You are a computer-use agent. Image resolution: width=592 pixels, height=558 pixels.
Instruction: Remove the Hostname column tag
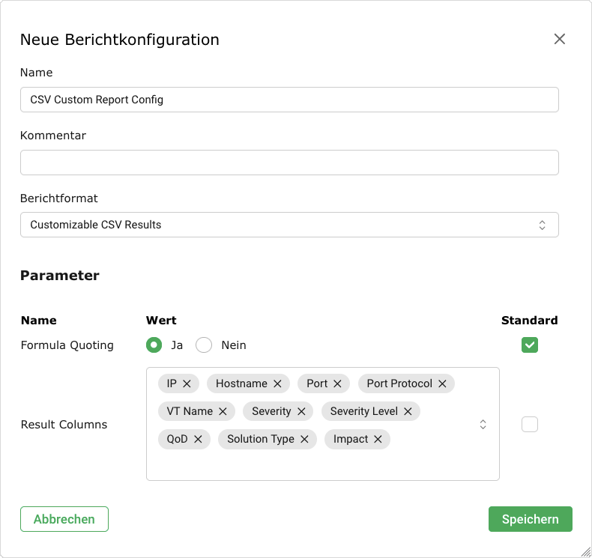pyautogui.click(x=277, y=383)
